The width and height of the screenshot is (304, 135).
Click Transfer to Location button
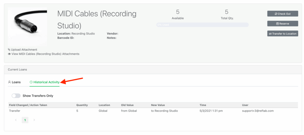tap(282, 34)
